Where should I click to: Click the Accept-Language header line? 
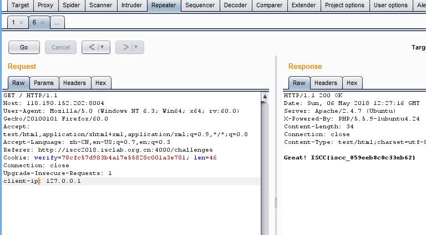[x=87, y=142]
